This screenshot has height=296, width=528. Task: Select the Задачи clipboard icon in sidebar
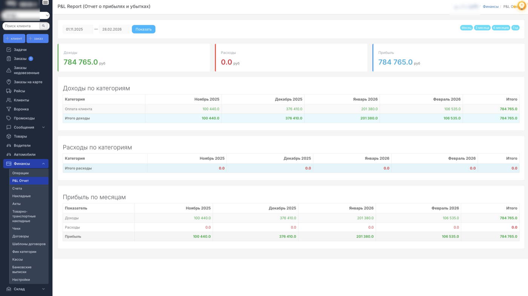[x=8, y=49]
